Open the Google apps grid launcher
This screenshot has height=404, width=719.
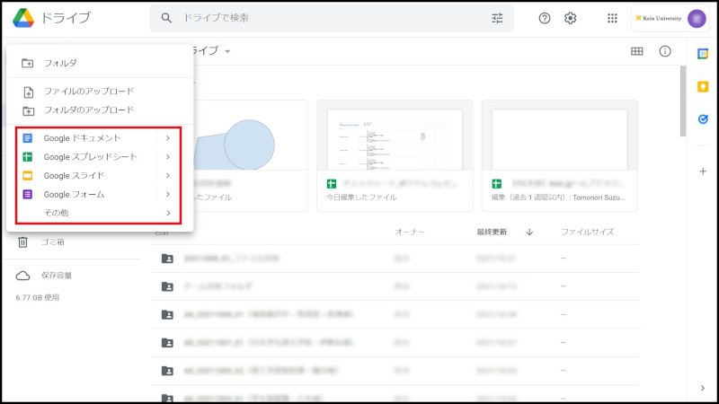click(613, 18)
